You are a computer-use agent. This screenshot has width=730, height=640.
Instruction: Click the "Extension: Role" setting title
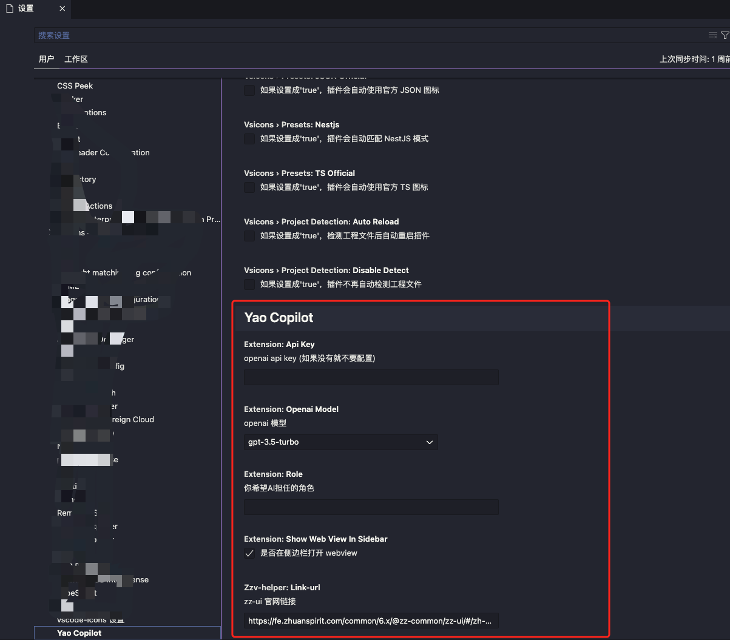point(273,474)
